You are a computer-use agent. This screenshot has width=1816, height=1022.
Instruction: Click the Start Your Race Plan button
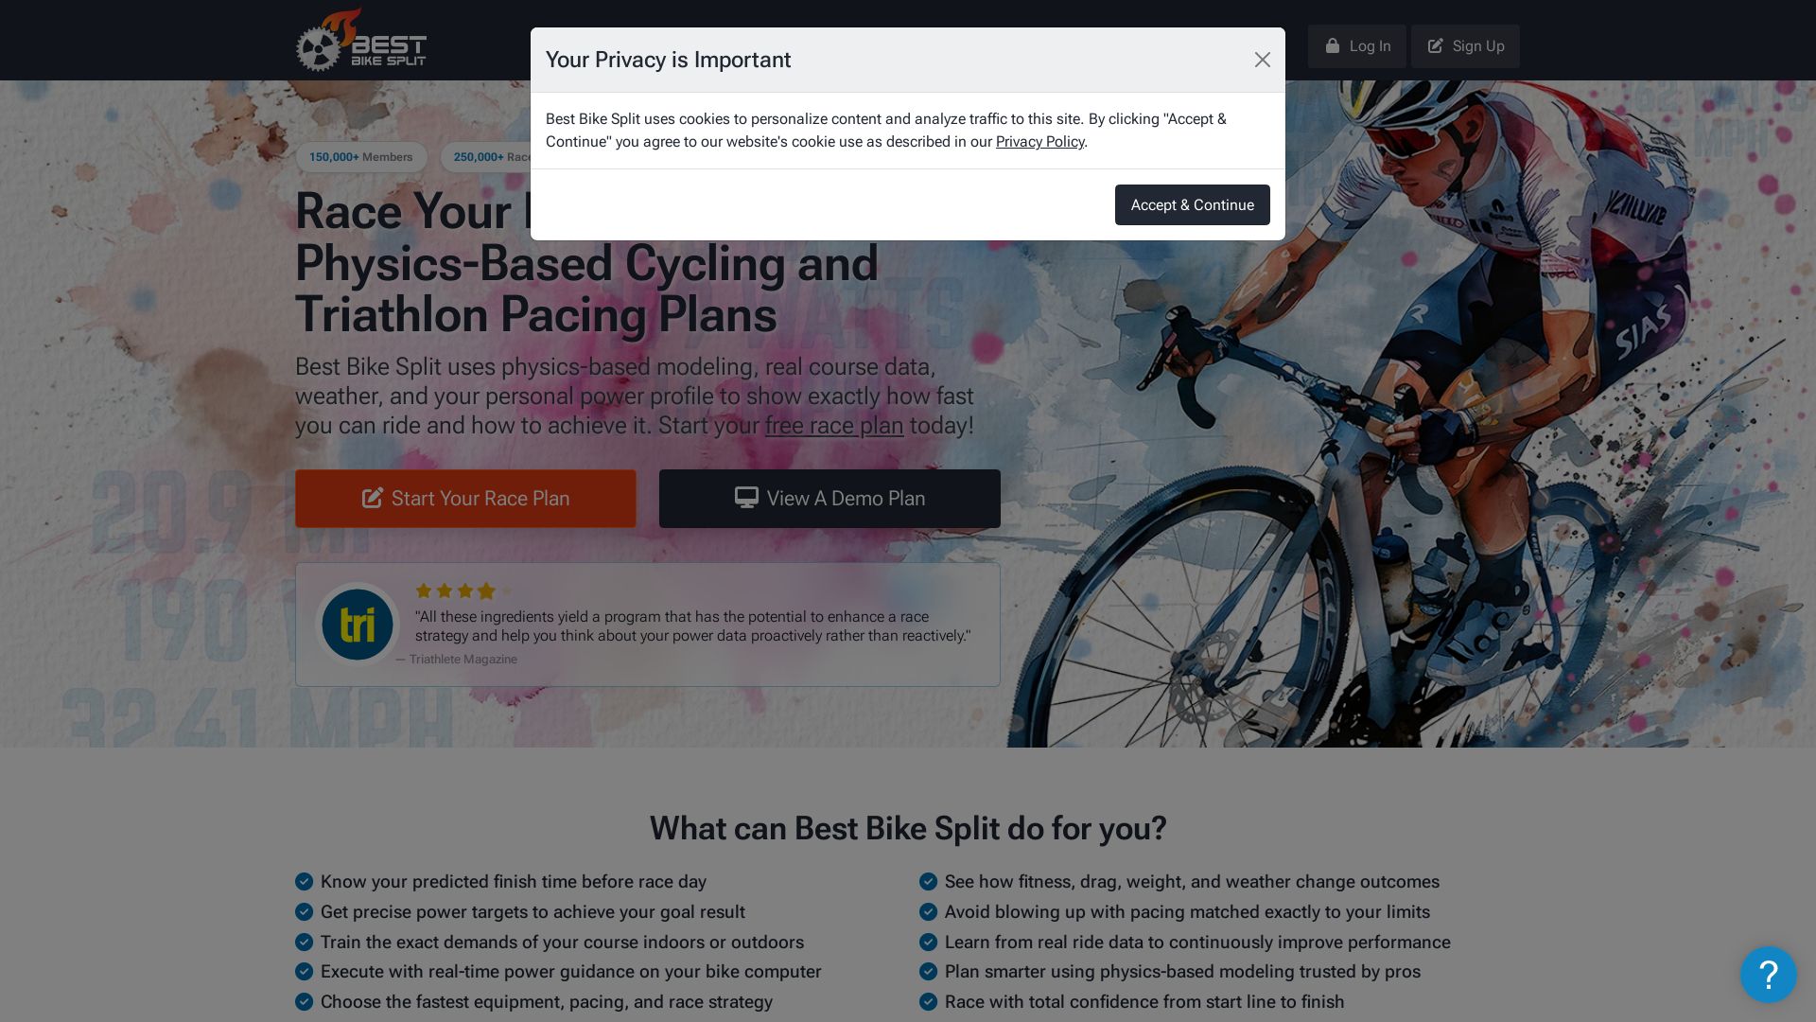(x=465, y=499)
